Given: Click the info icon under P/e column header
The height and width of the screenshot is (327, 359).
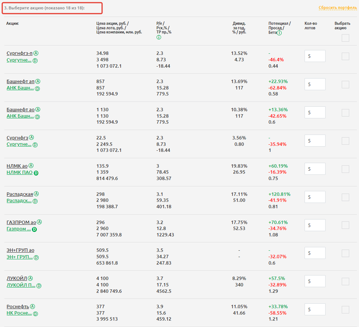Looking at the screenshot, I should point(158,37).
